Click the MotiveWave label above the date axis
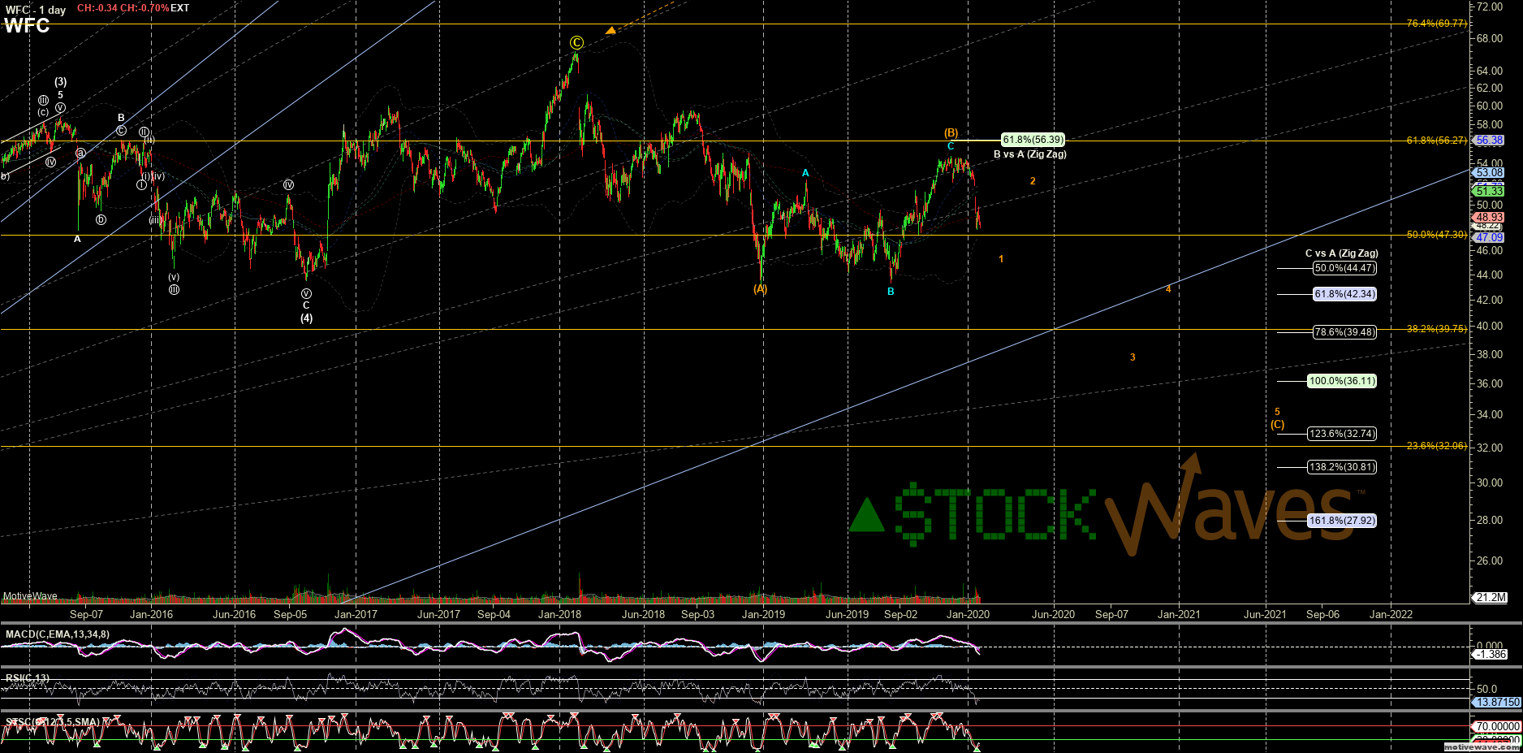The width and height of the screenshot is (1523, 753). point(30,596)
